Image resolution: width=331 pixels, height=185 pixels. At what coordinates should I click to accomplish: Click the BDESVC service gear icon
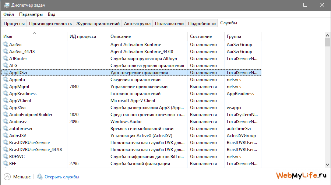[x=6, y=157]
